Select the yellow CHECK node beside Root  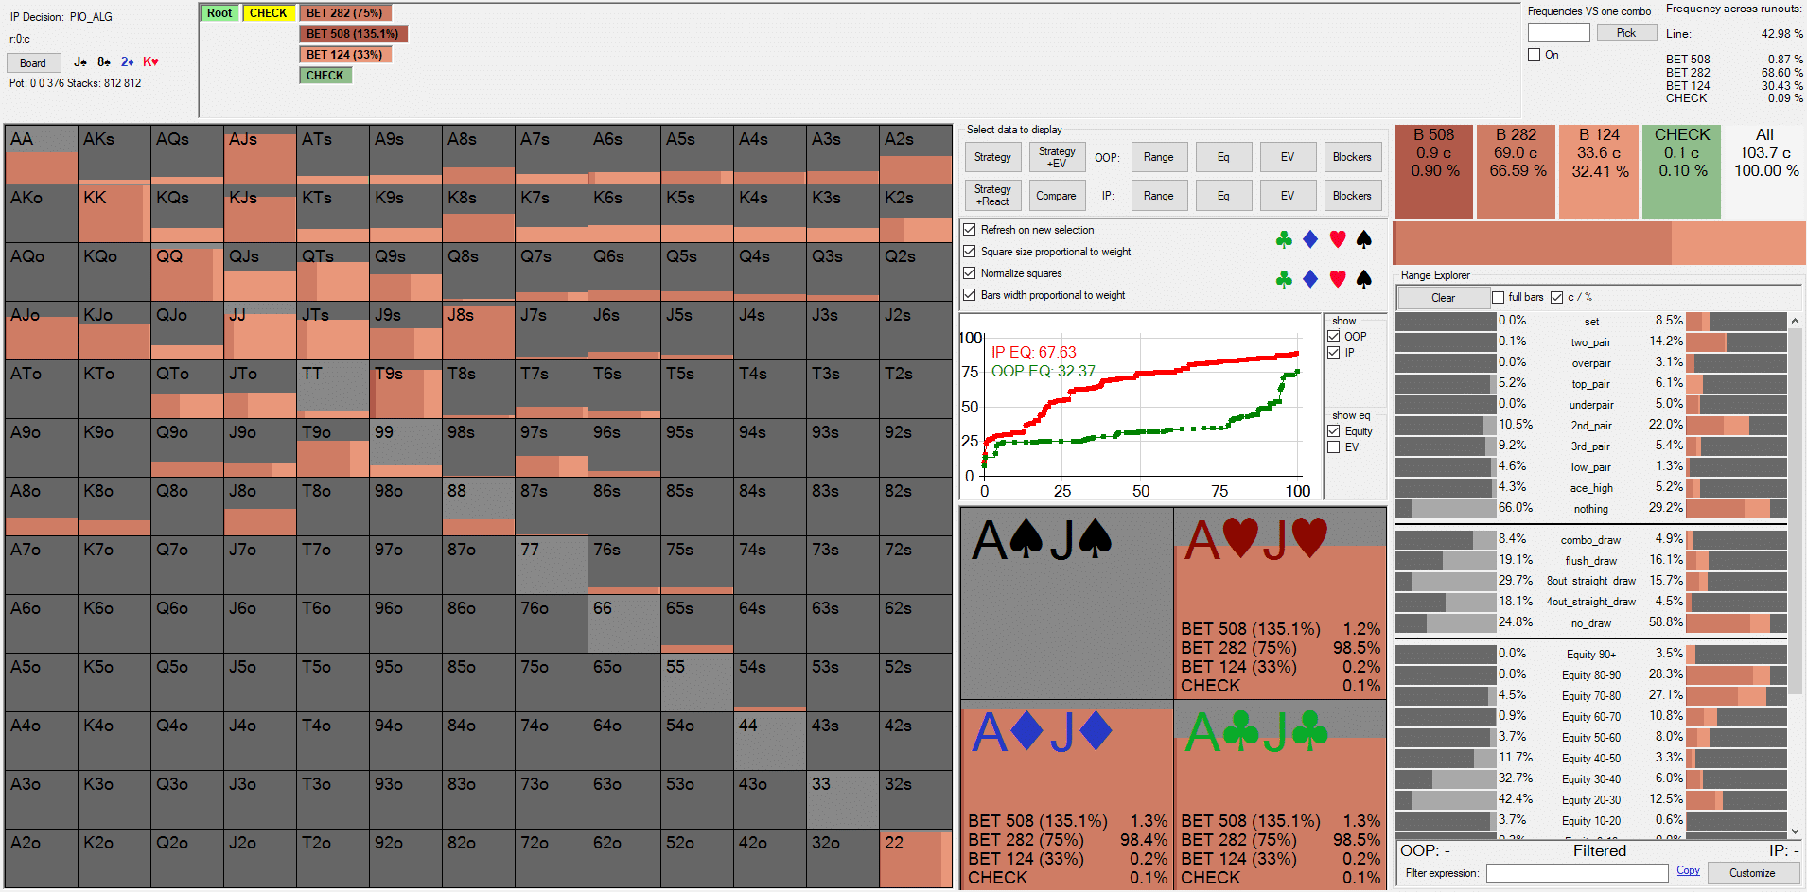(x=268, y=13)
